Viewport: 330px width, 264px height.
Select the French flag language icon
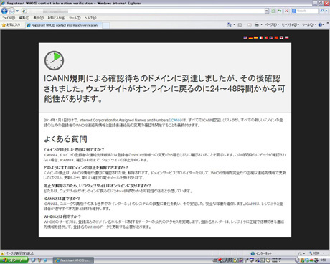tap(261, 38)
